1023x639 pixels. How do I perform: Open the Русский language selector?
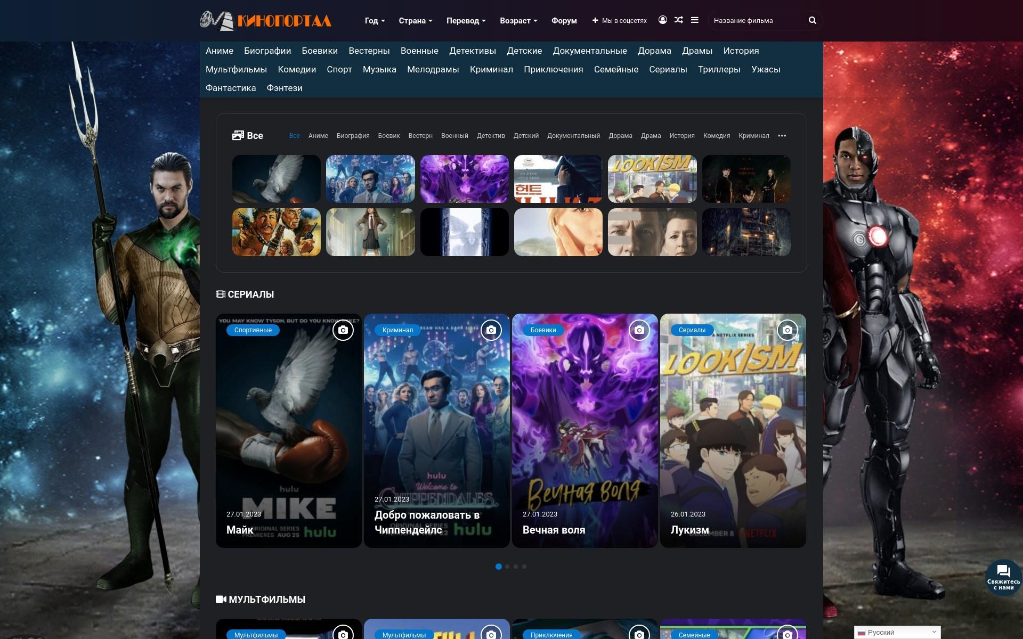(897, 632)
